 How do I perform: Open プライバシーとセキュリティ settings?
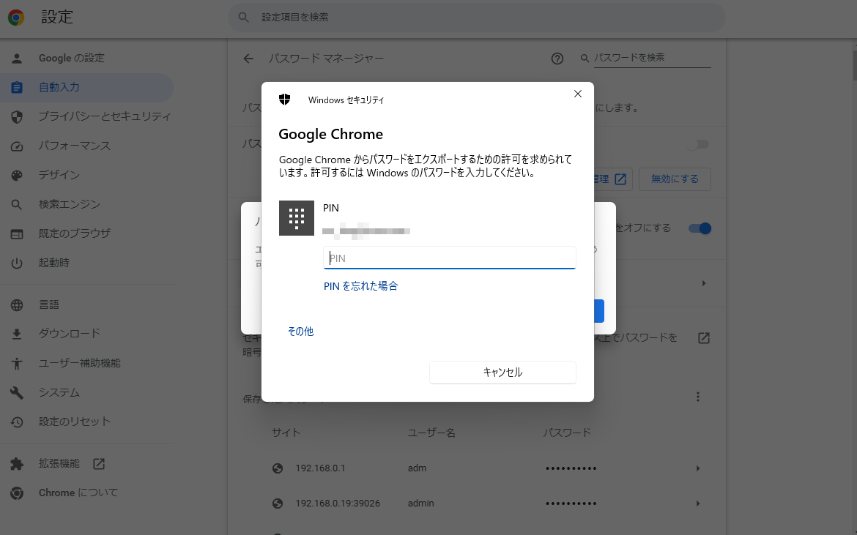point(87,117)
